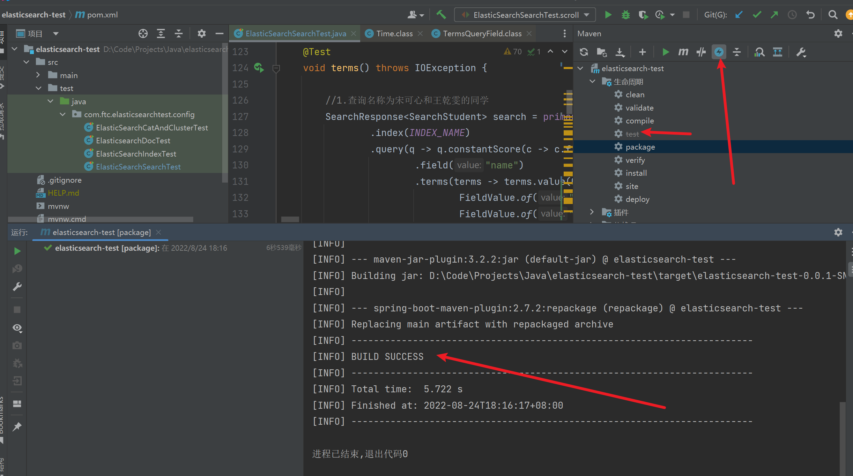
Task: Collapse the com.ftc.elasticsearchtest.config package
Action: 62,114
